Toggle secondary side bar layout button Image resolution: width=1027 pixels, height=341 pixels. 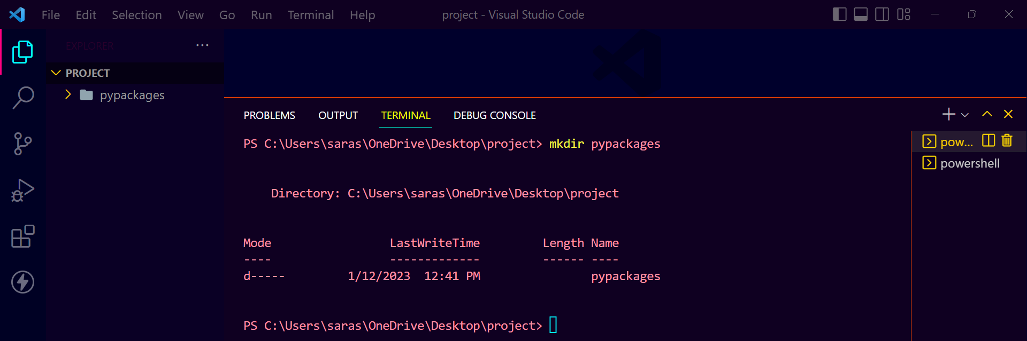882,14
